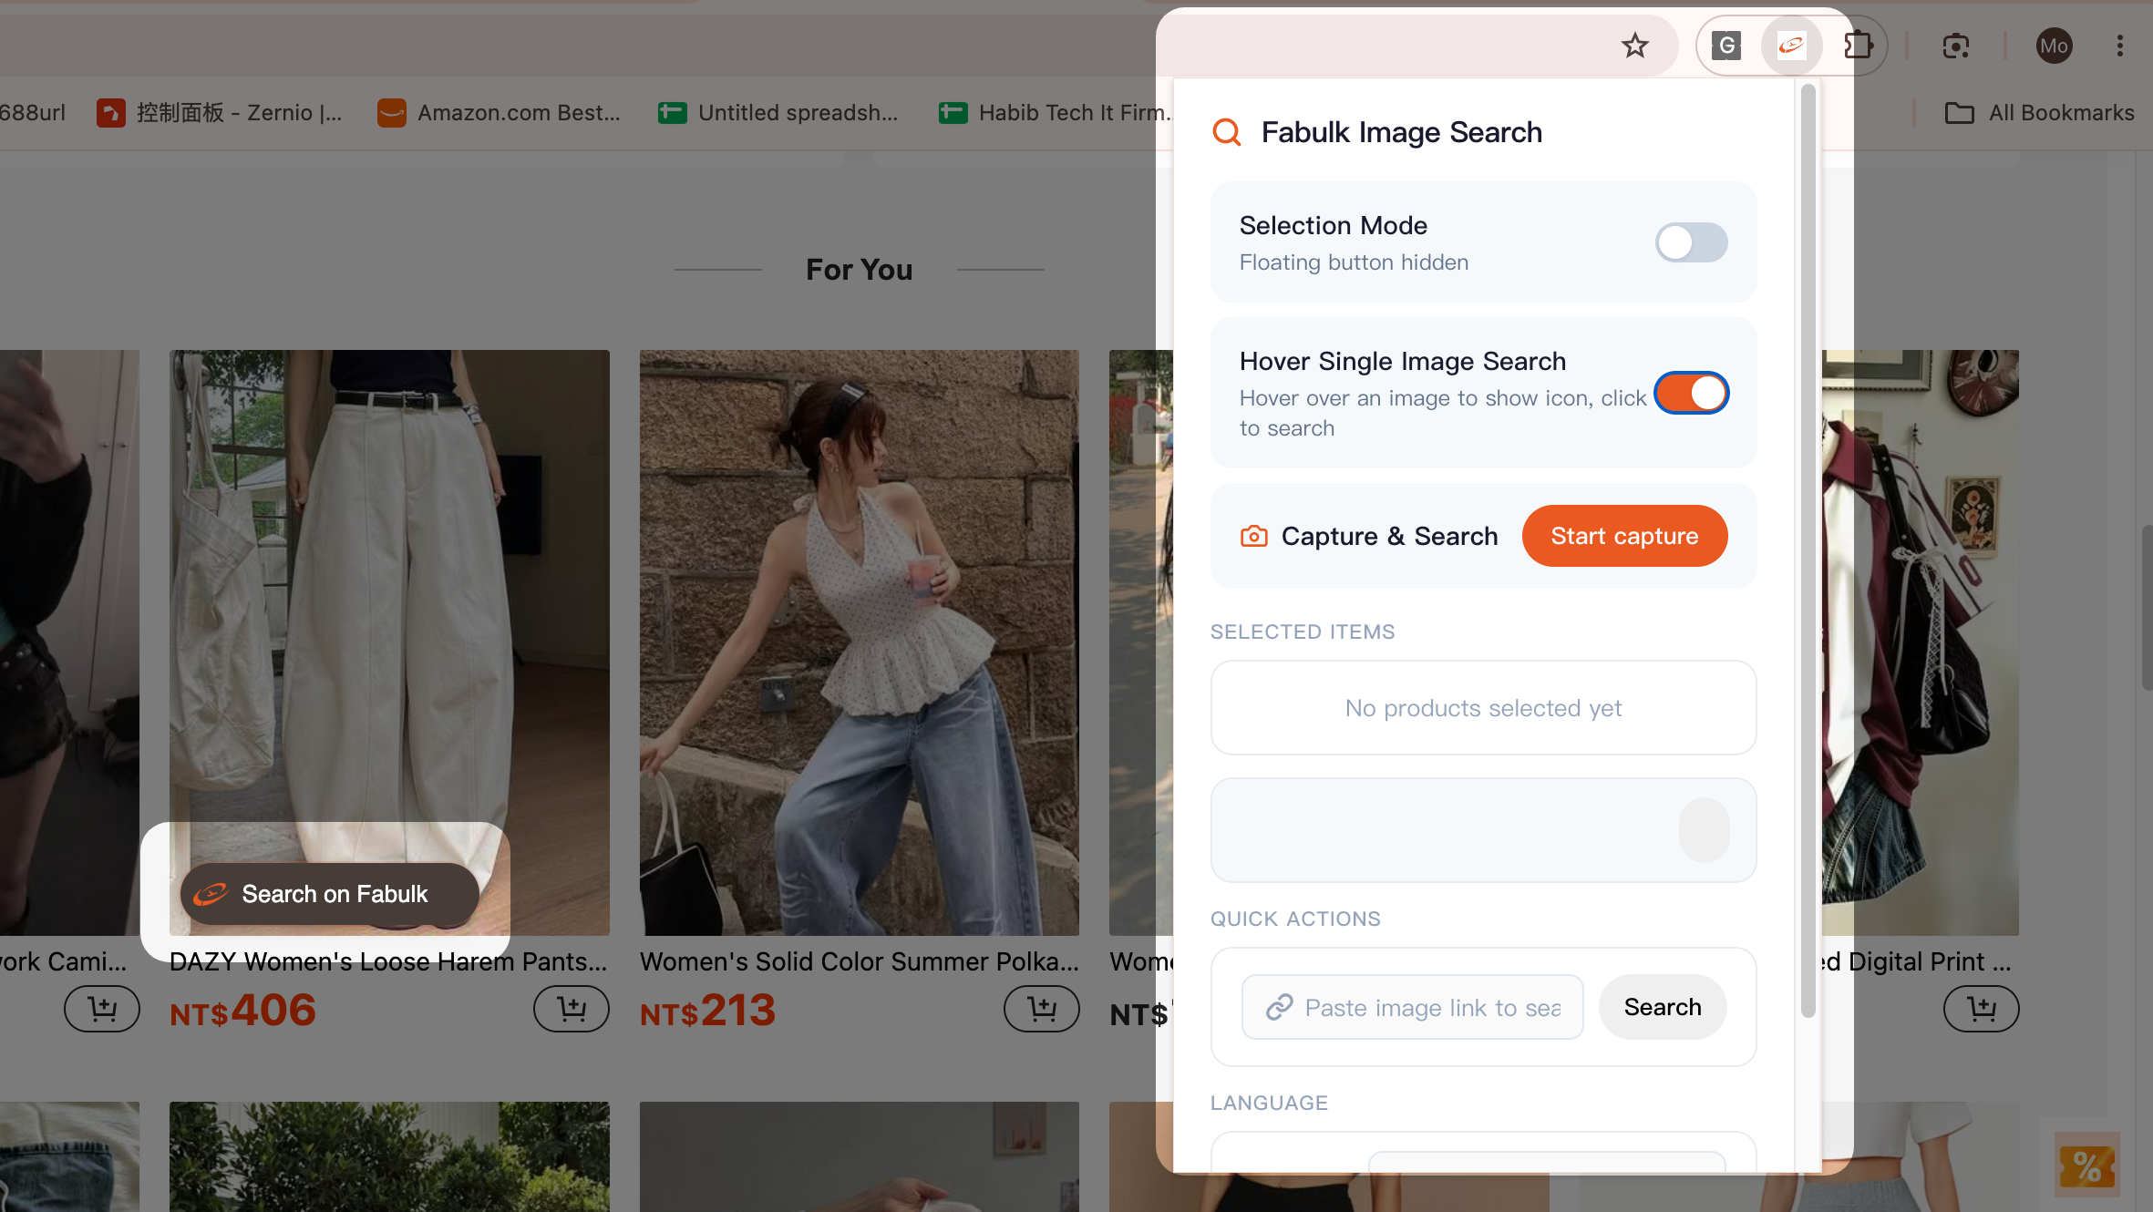This screenshot has width=2153, height=1212.
Task: Open the Google Translate extension icon
Action: pyautogui.click(x=1726, y=46)
